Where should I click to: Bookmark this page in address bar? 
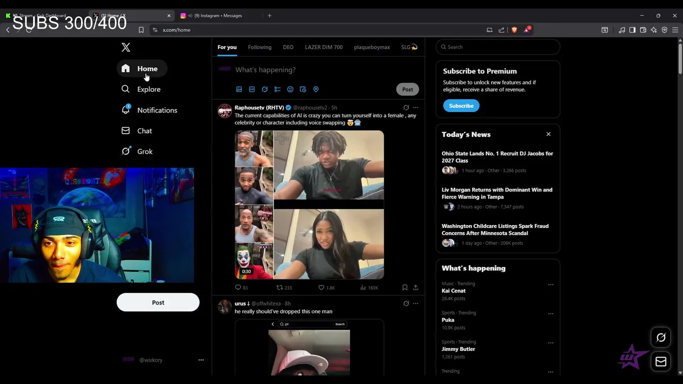(x=141, y=30)
